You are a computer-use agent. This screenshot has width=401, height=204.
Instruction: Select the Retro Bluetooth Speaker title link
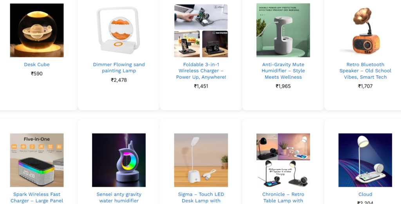365,71
